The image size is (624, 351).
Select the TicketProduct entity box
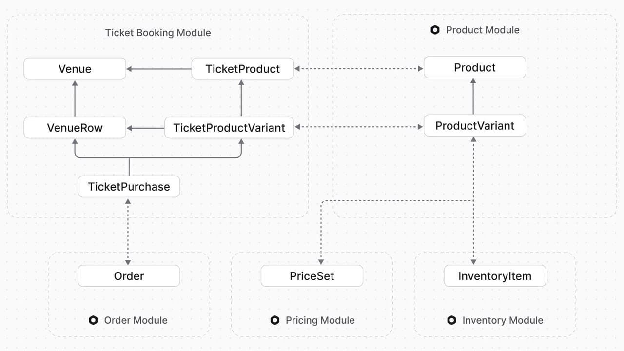(x=243, y=69)
